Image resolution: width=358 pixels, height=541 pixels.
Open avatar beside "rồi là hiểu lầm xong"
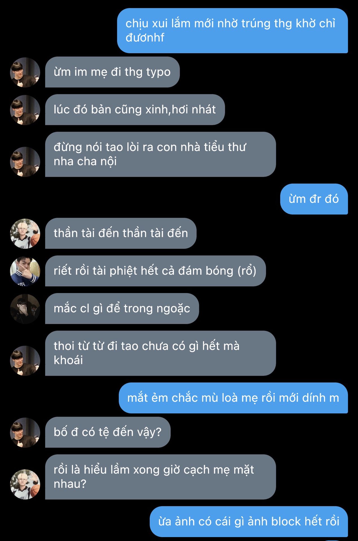click(x=25, y=484)
